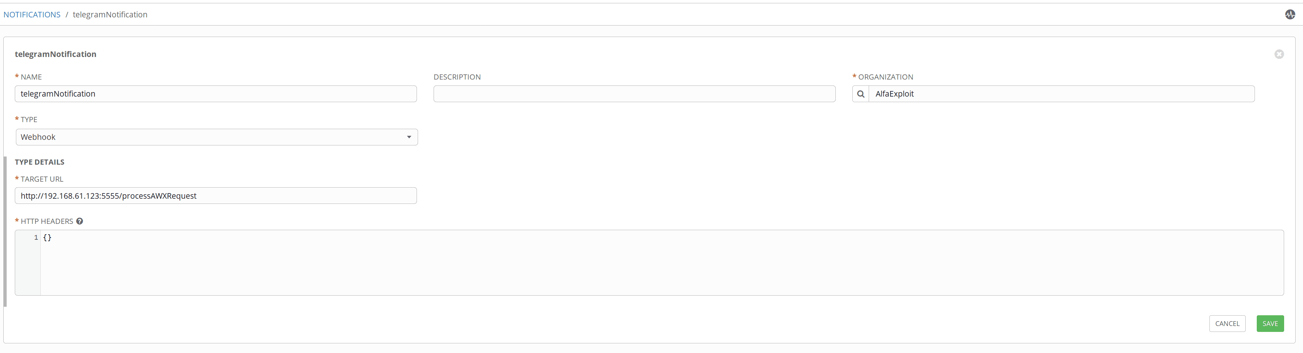
Task: Click the telegramNotification breadcrumb item
Action: click(110, 15)
